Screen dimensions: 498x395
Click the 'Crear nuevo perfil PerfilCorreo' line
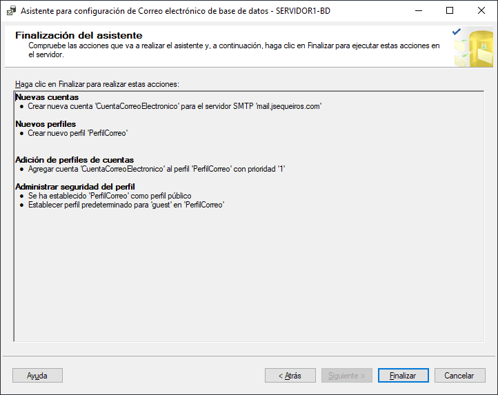pos(79,133)
